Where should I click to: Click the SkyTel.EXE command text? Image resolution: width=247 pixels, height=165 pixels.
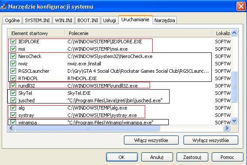[x=79, y=93]
